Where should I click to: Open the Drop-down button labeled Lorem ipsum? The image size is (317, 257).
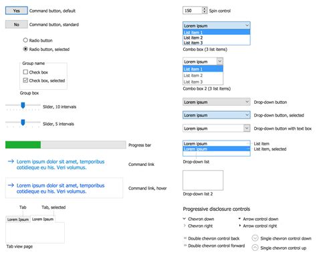217,102
